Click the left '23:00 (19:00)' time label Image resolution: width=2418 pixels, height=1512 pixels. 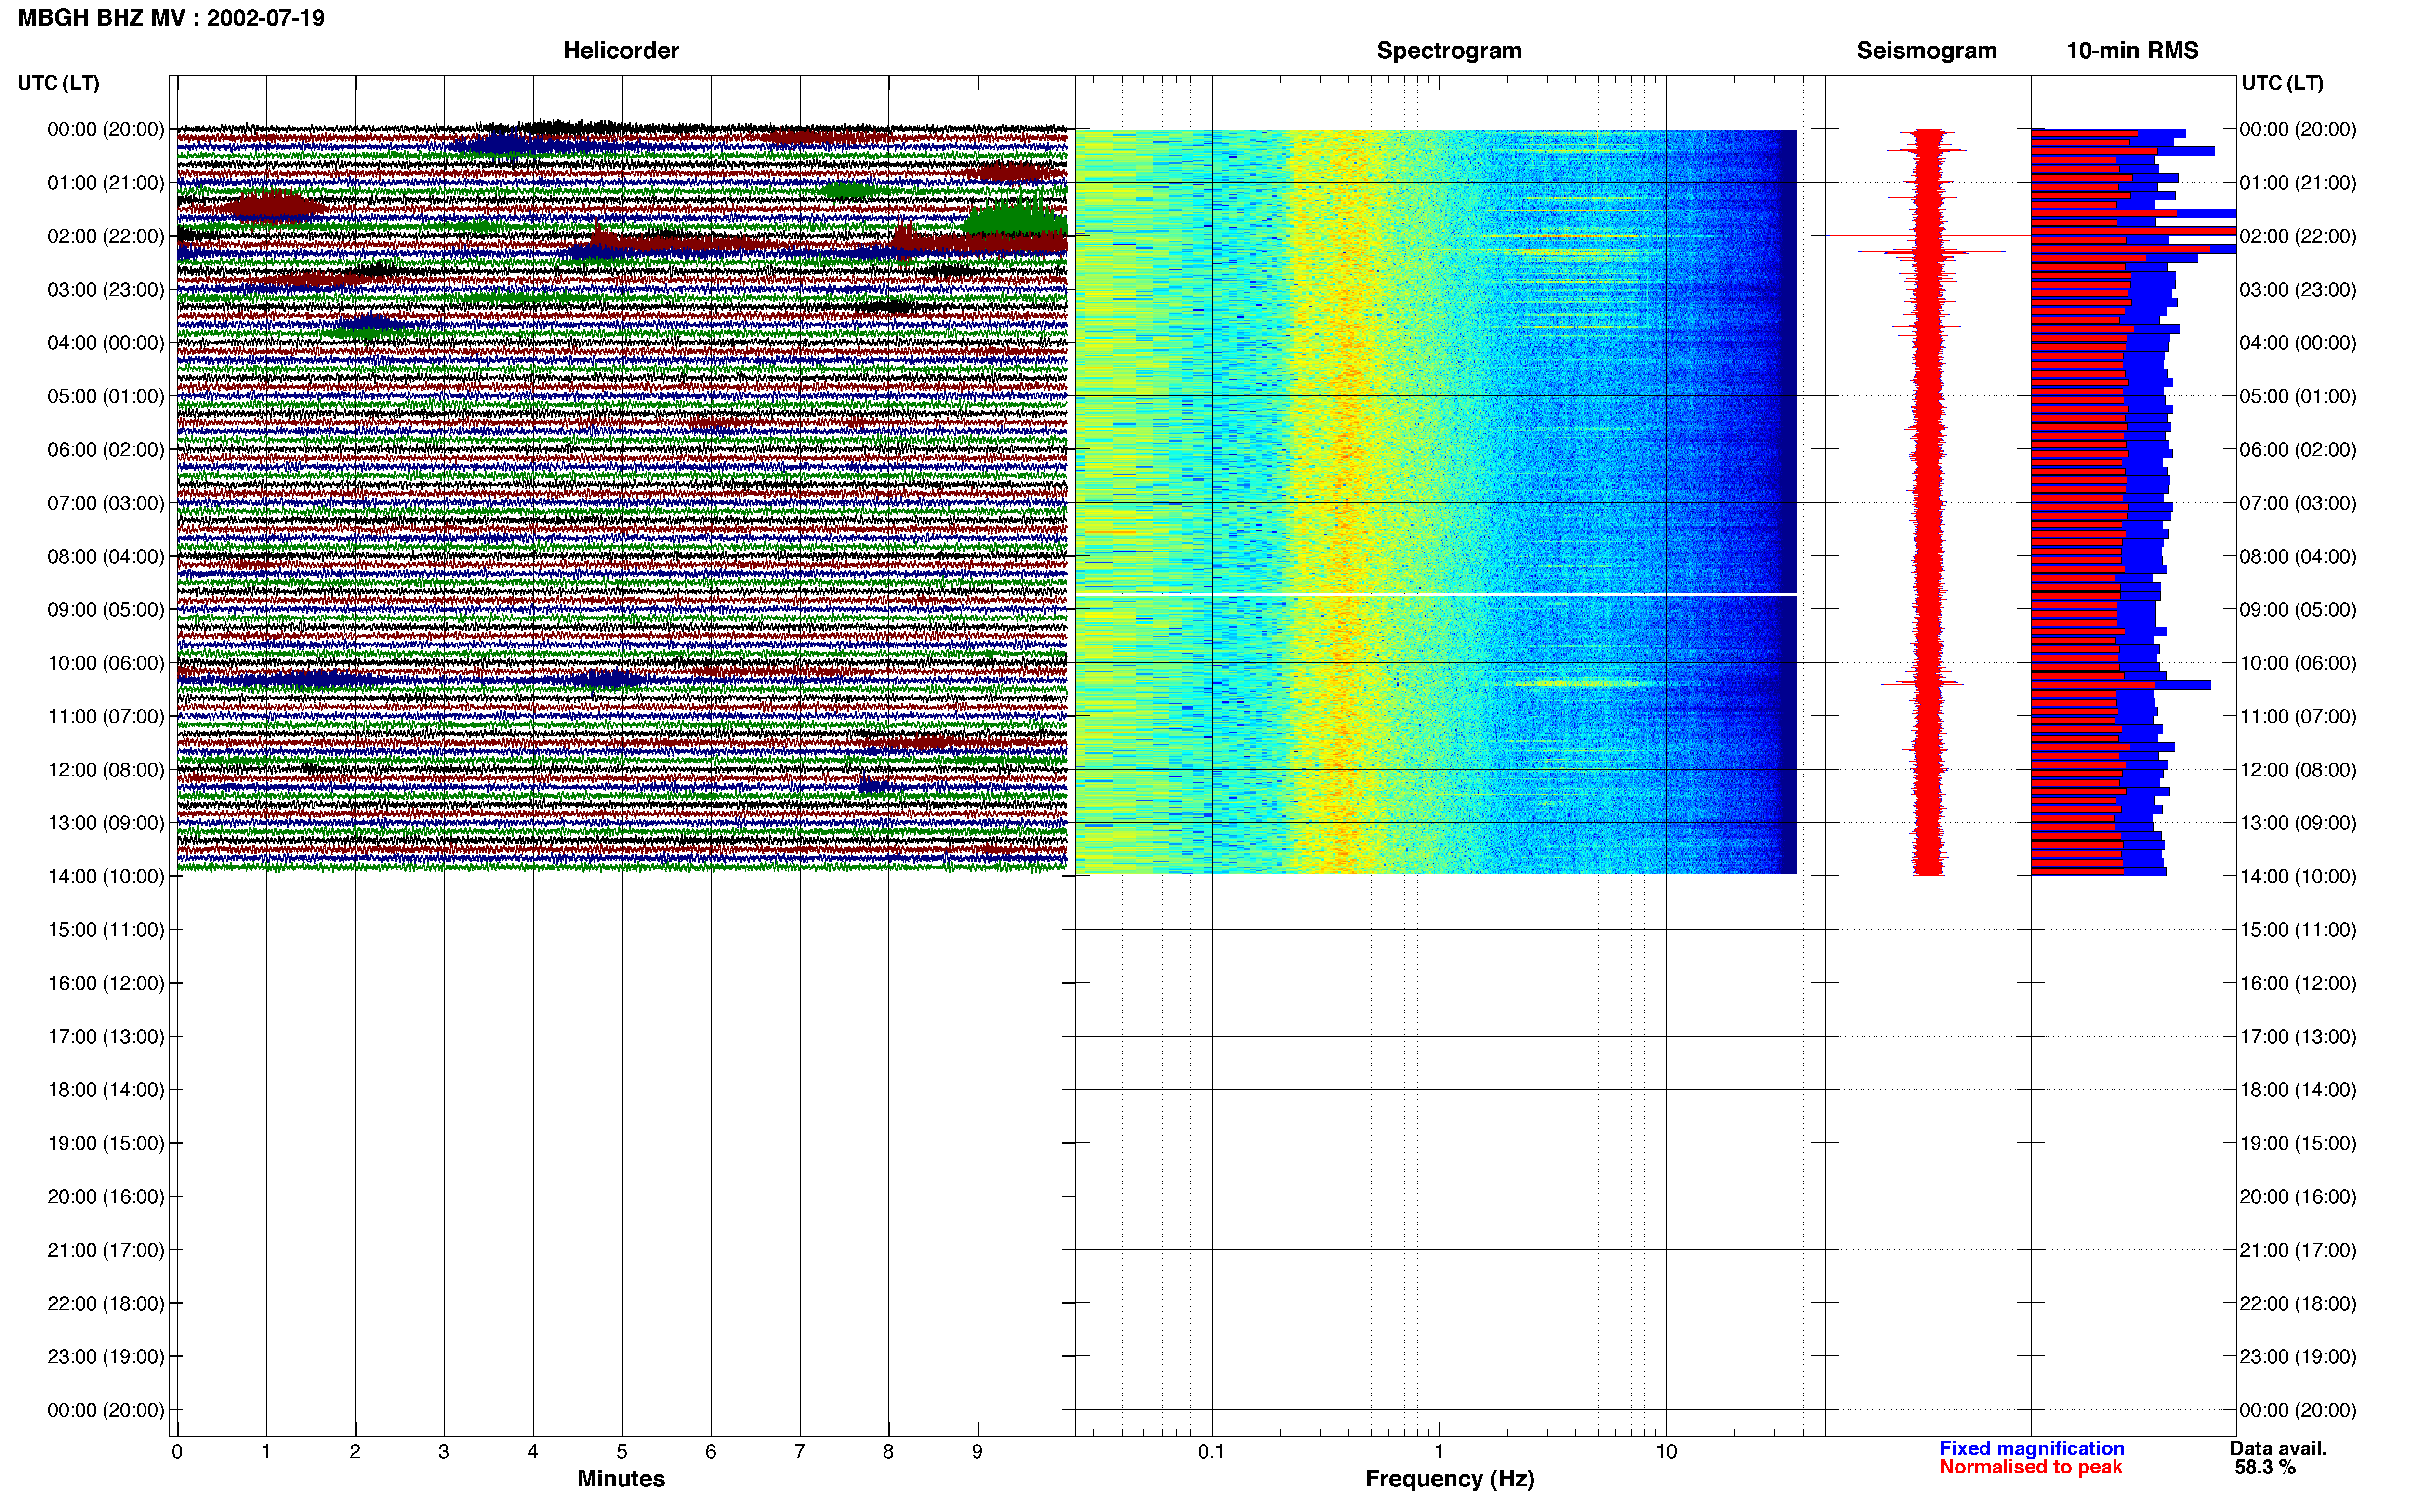[106, 1357]
